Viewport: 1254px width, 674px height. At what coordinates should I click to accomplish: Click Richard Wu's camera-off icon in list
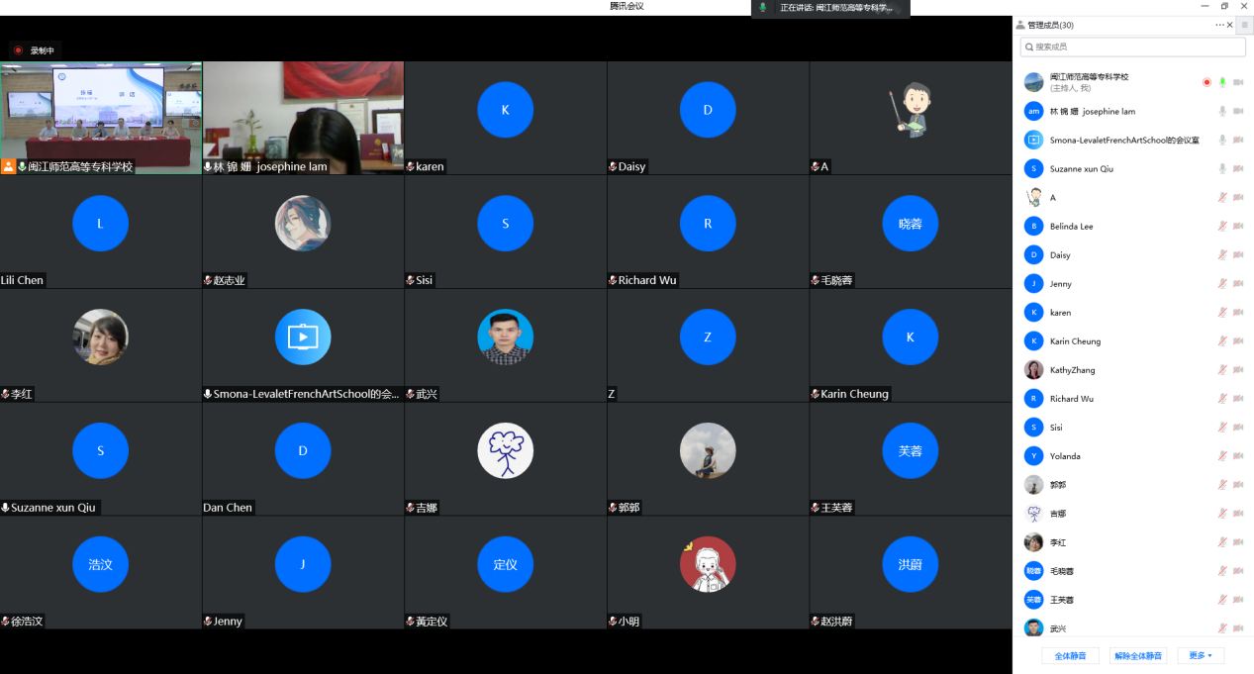point(1238,399)
